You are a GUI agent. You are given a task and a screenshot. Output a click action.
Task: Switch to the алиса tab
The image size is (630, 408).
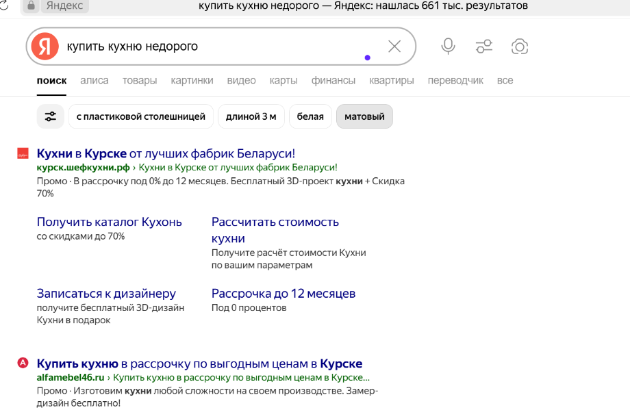coord(94,81)
